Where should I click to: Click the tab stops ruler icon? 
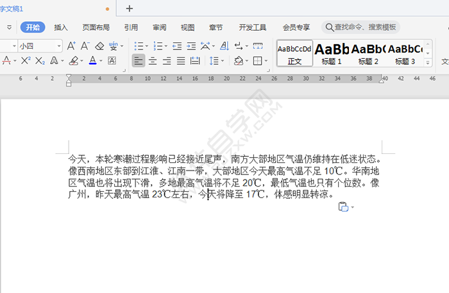tap(258, 46)
